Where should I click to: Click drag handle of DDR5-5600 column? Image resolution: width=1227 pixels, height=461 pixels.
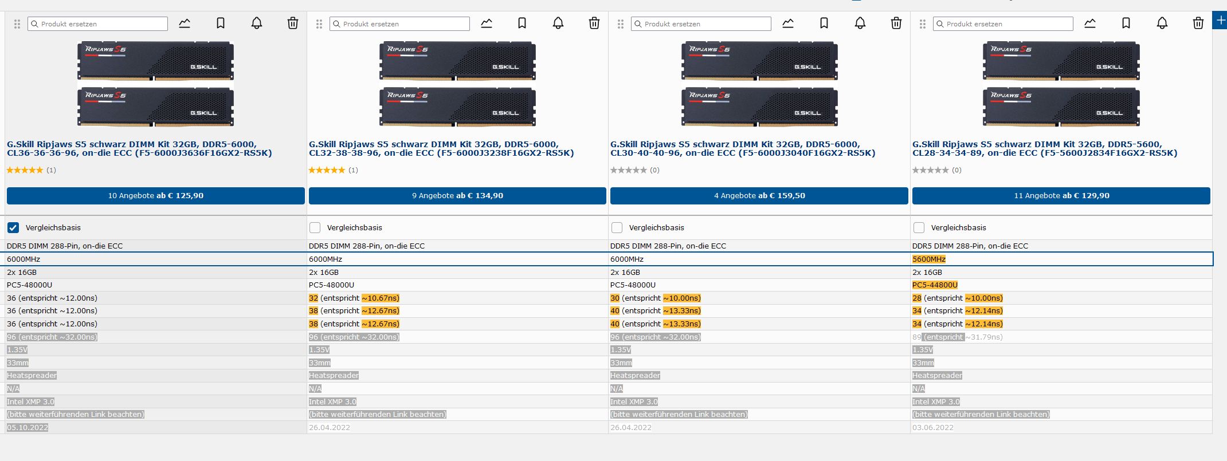pos(923,24)
